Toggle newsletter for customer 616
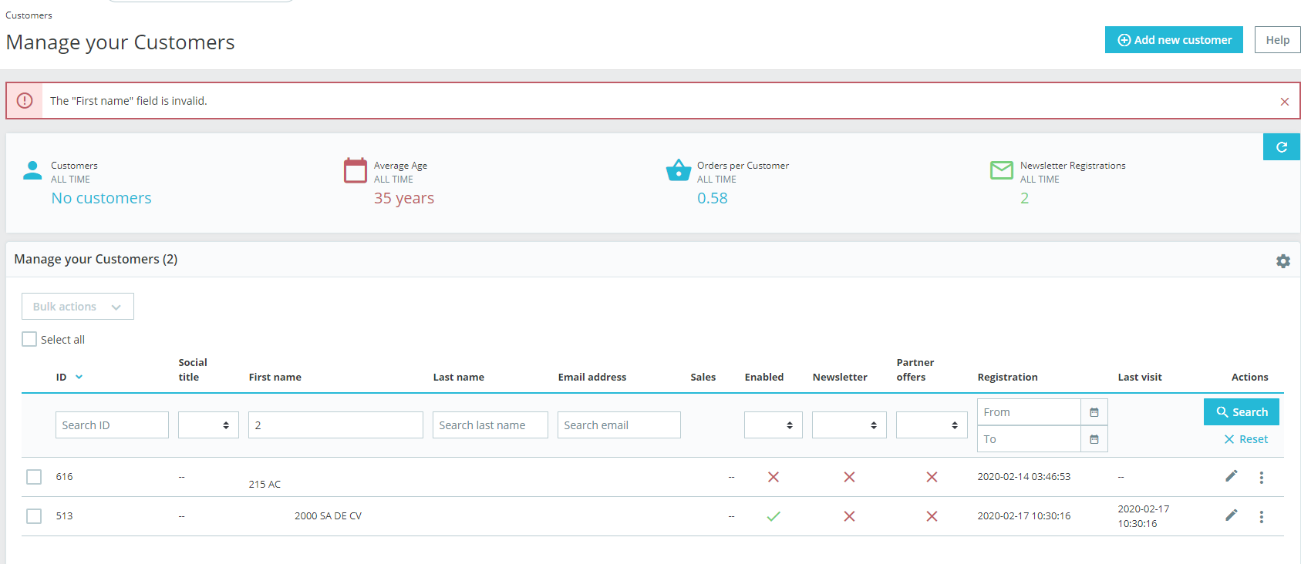The height and width of the screenshot is (564, 1301). click(x=849, y=477)
